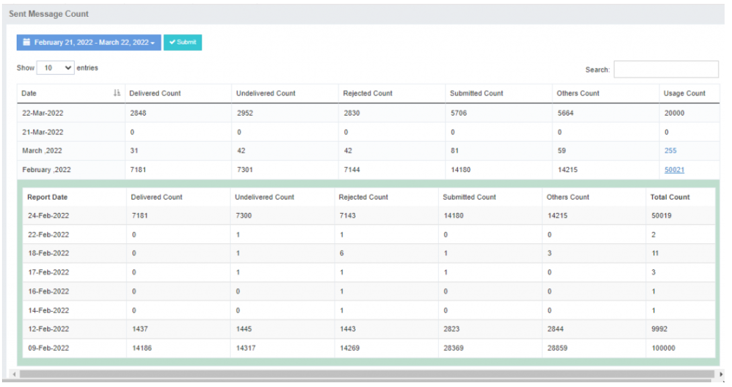The height and width of the screenshot is (387, 732).
Task: Sort by the Others Count column header
Action: (x=577, y=93)
